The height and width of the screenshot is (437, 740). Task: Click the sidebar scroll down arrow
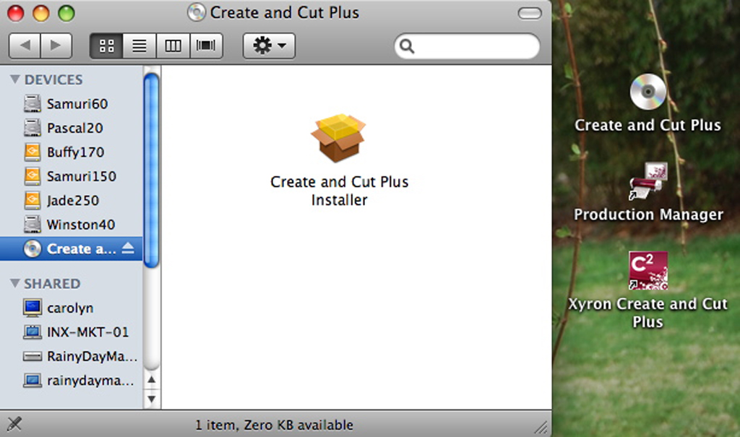(x=152, y=399)
